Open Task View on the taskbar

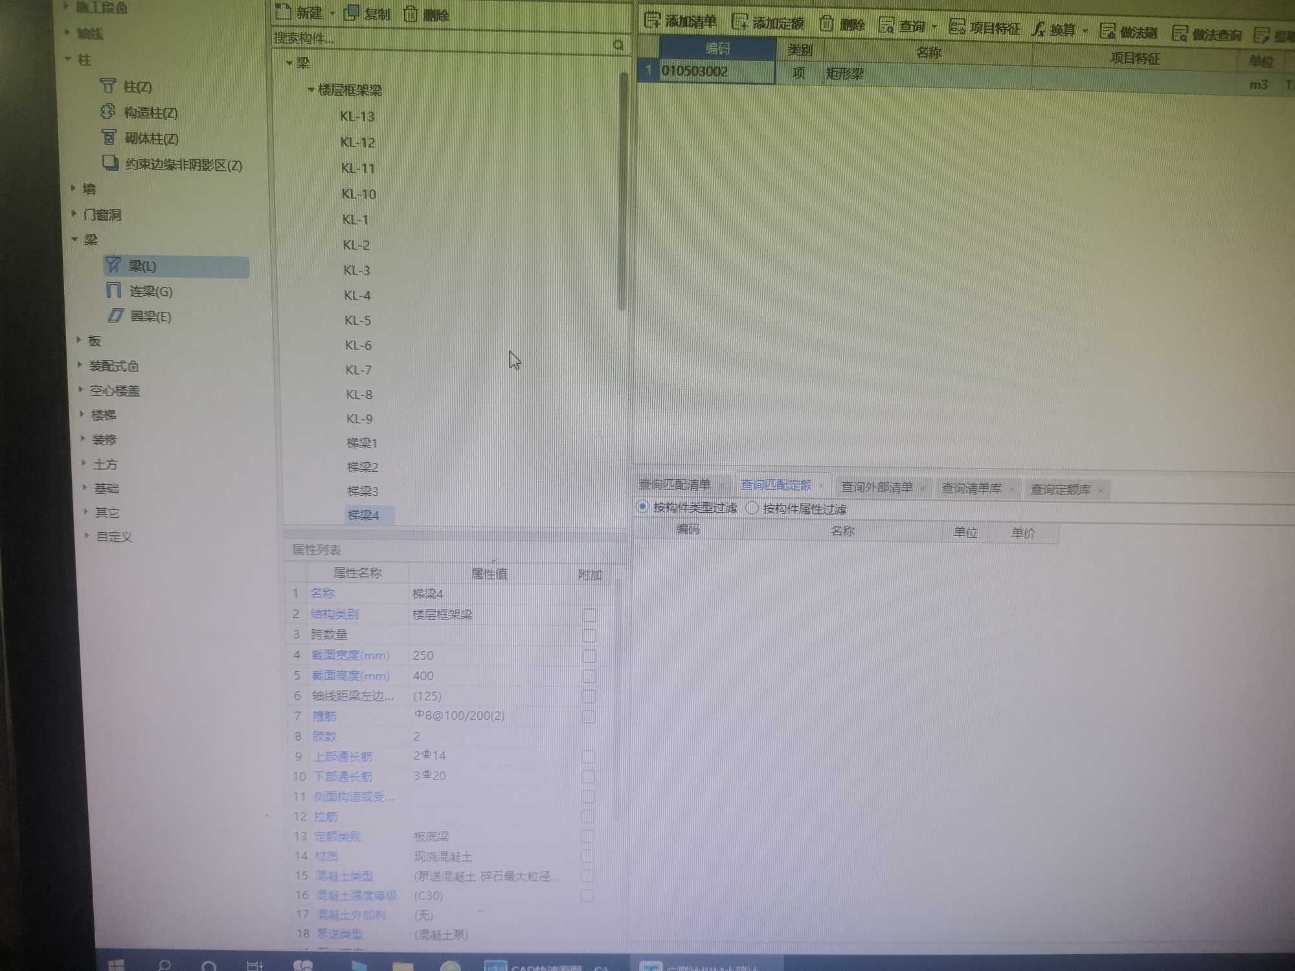(x=254, y=965)
